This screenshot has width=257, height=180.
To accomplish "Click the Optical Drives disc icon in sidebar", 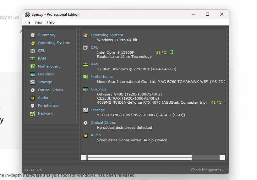I will pos(33,90).
